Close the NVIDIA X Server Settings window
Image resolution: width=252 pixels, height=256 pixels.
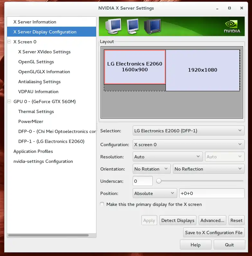[241, 8]
